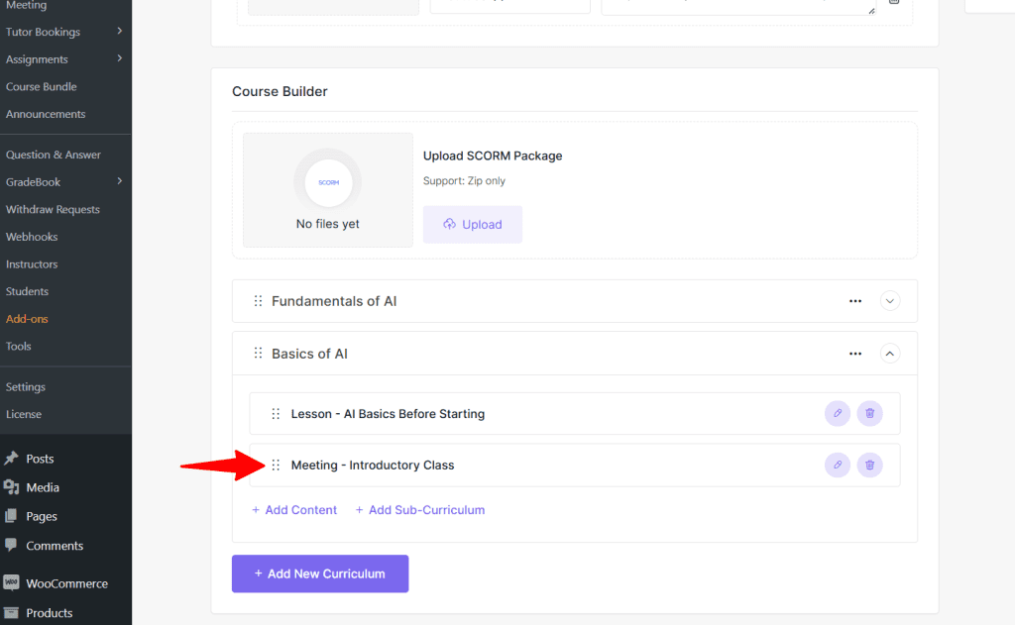Image resolution: width=1015 pixels, height=625 pixels.
Task: Open Add-ons in the sidebar
Action: click(27, 319)
